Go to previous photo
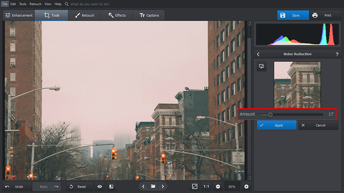The image size is (344, 193). (143, 186)
